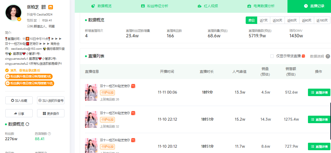Open the 11-10 20:12 livestream thumbnail
The width and height of the screenshot is (331, 153).
tap(91, 146)
